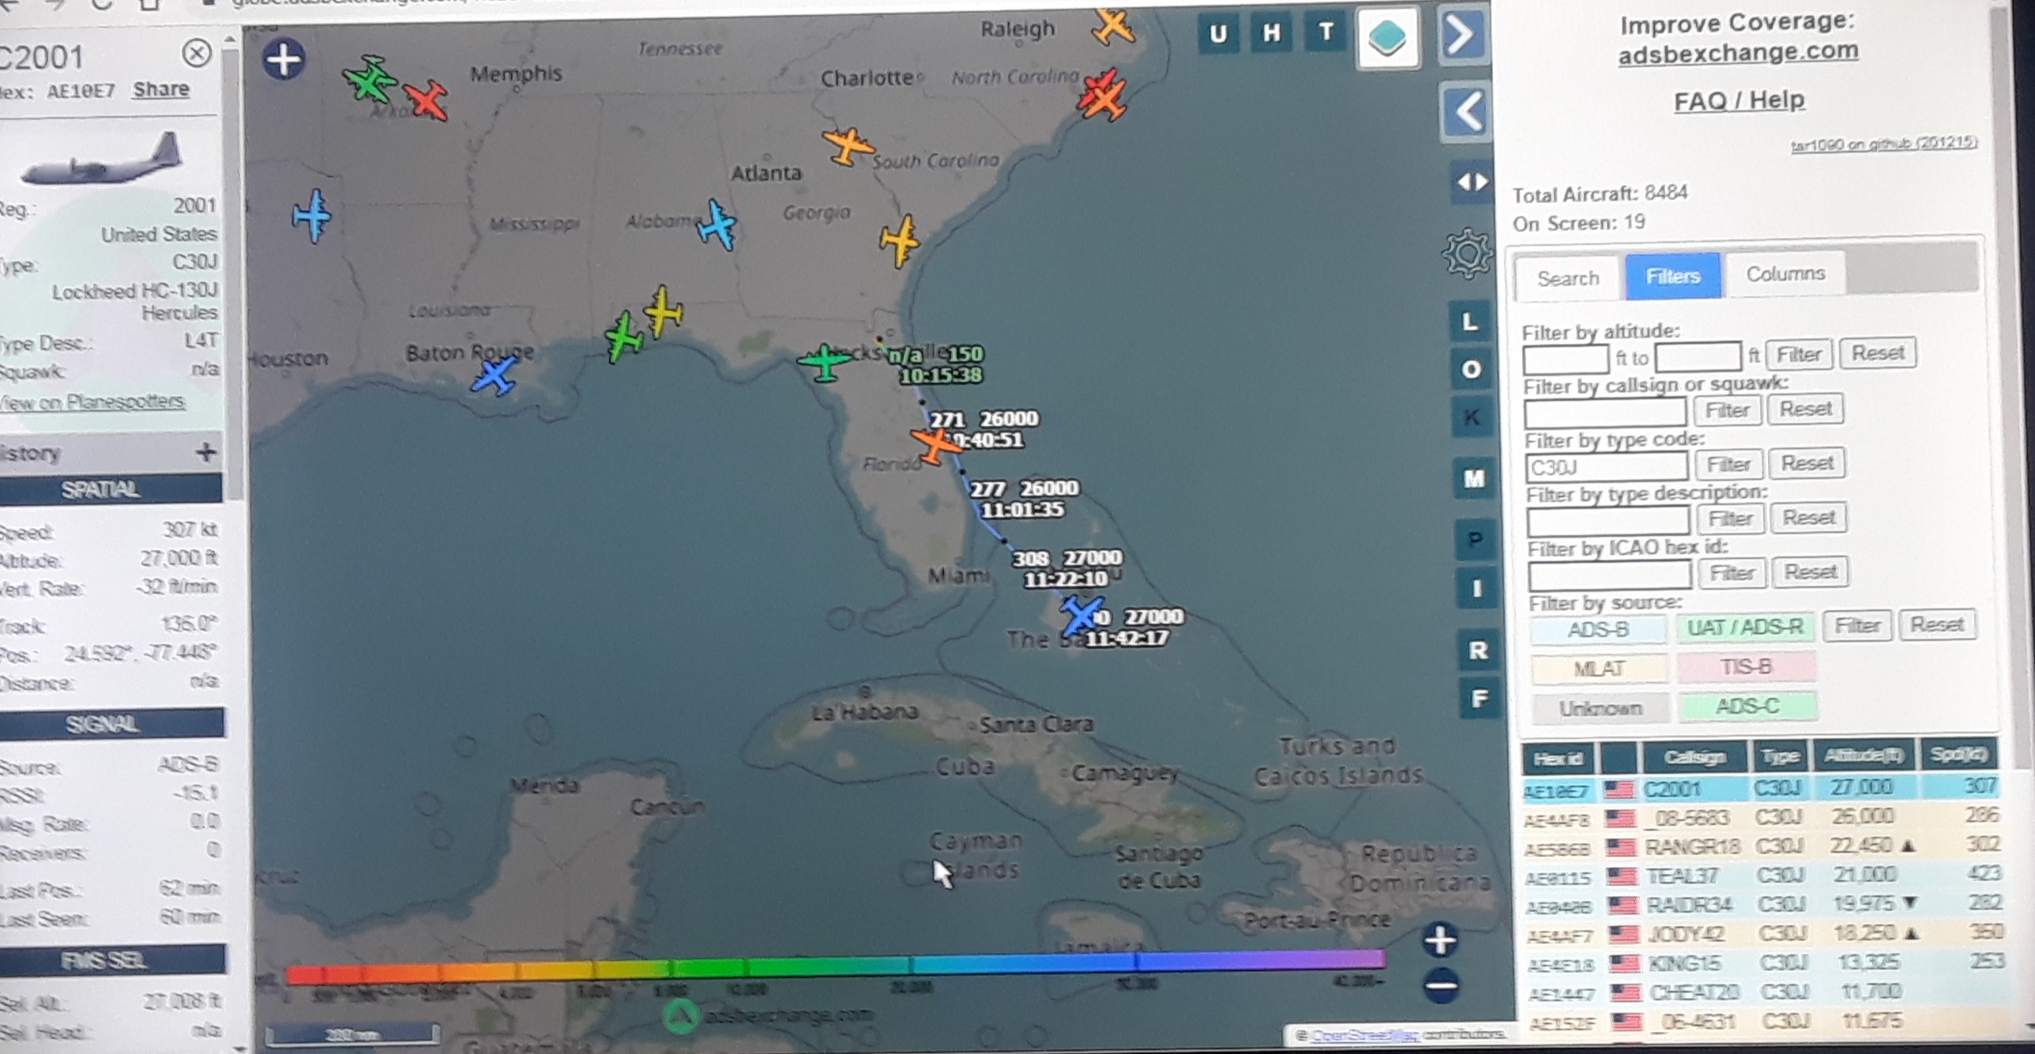
Task: Reset the callsign or squawk filter
Action: tap(1805, 409)
